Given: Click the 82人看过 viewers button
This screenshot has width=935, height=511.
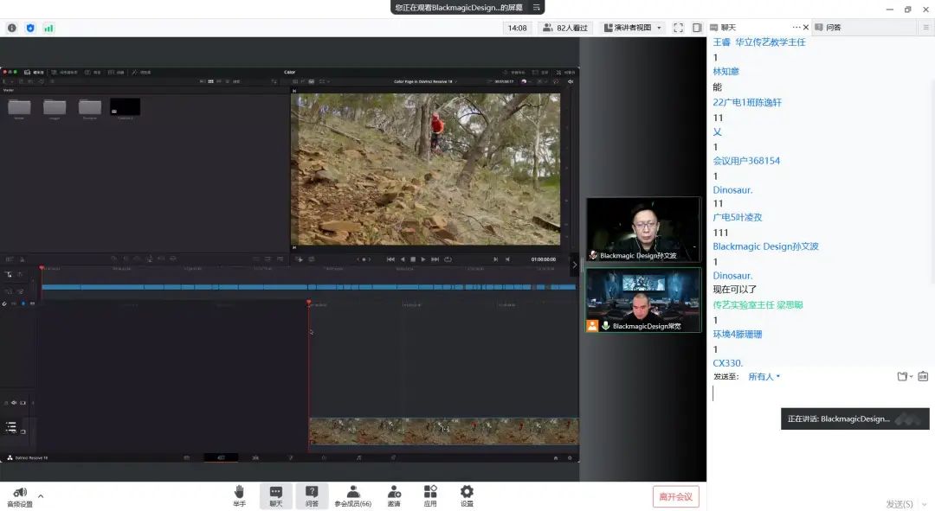Looking at the screenshot, I should coord(566,28).
